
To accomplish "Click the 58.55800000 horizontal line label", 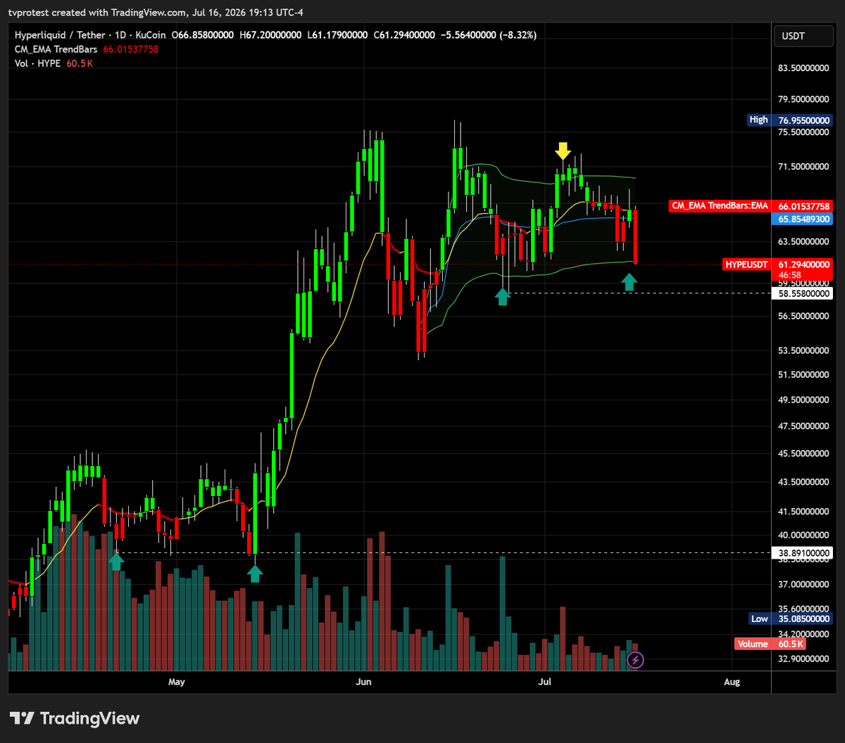I will (803, 293).
